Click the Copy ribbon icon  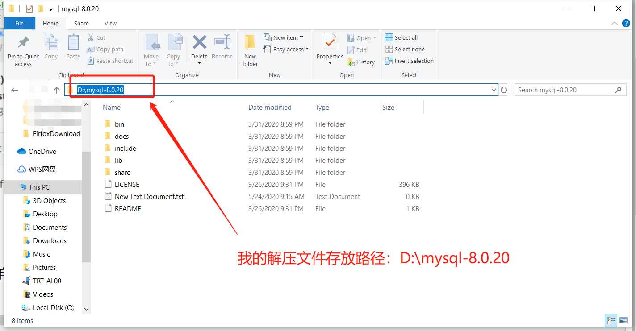(x=51, y=43)
